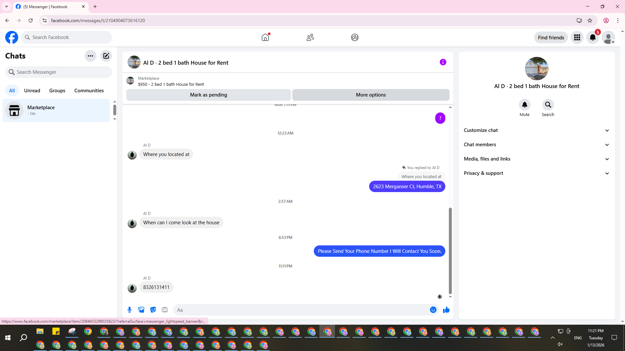Start a new message with the compose icon
The height and width of the screenshot is (351, 625).
click(x=106, y=56)
